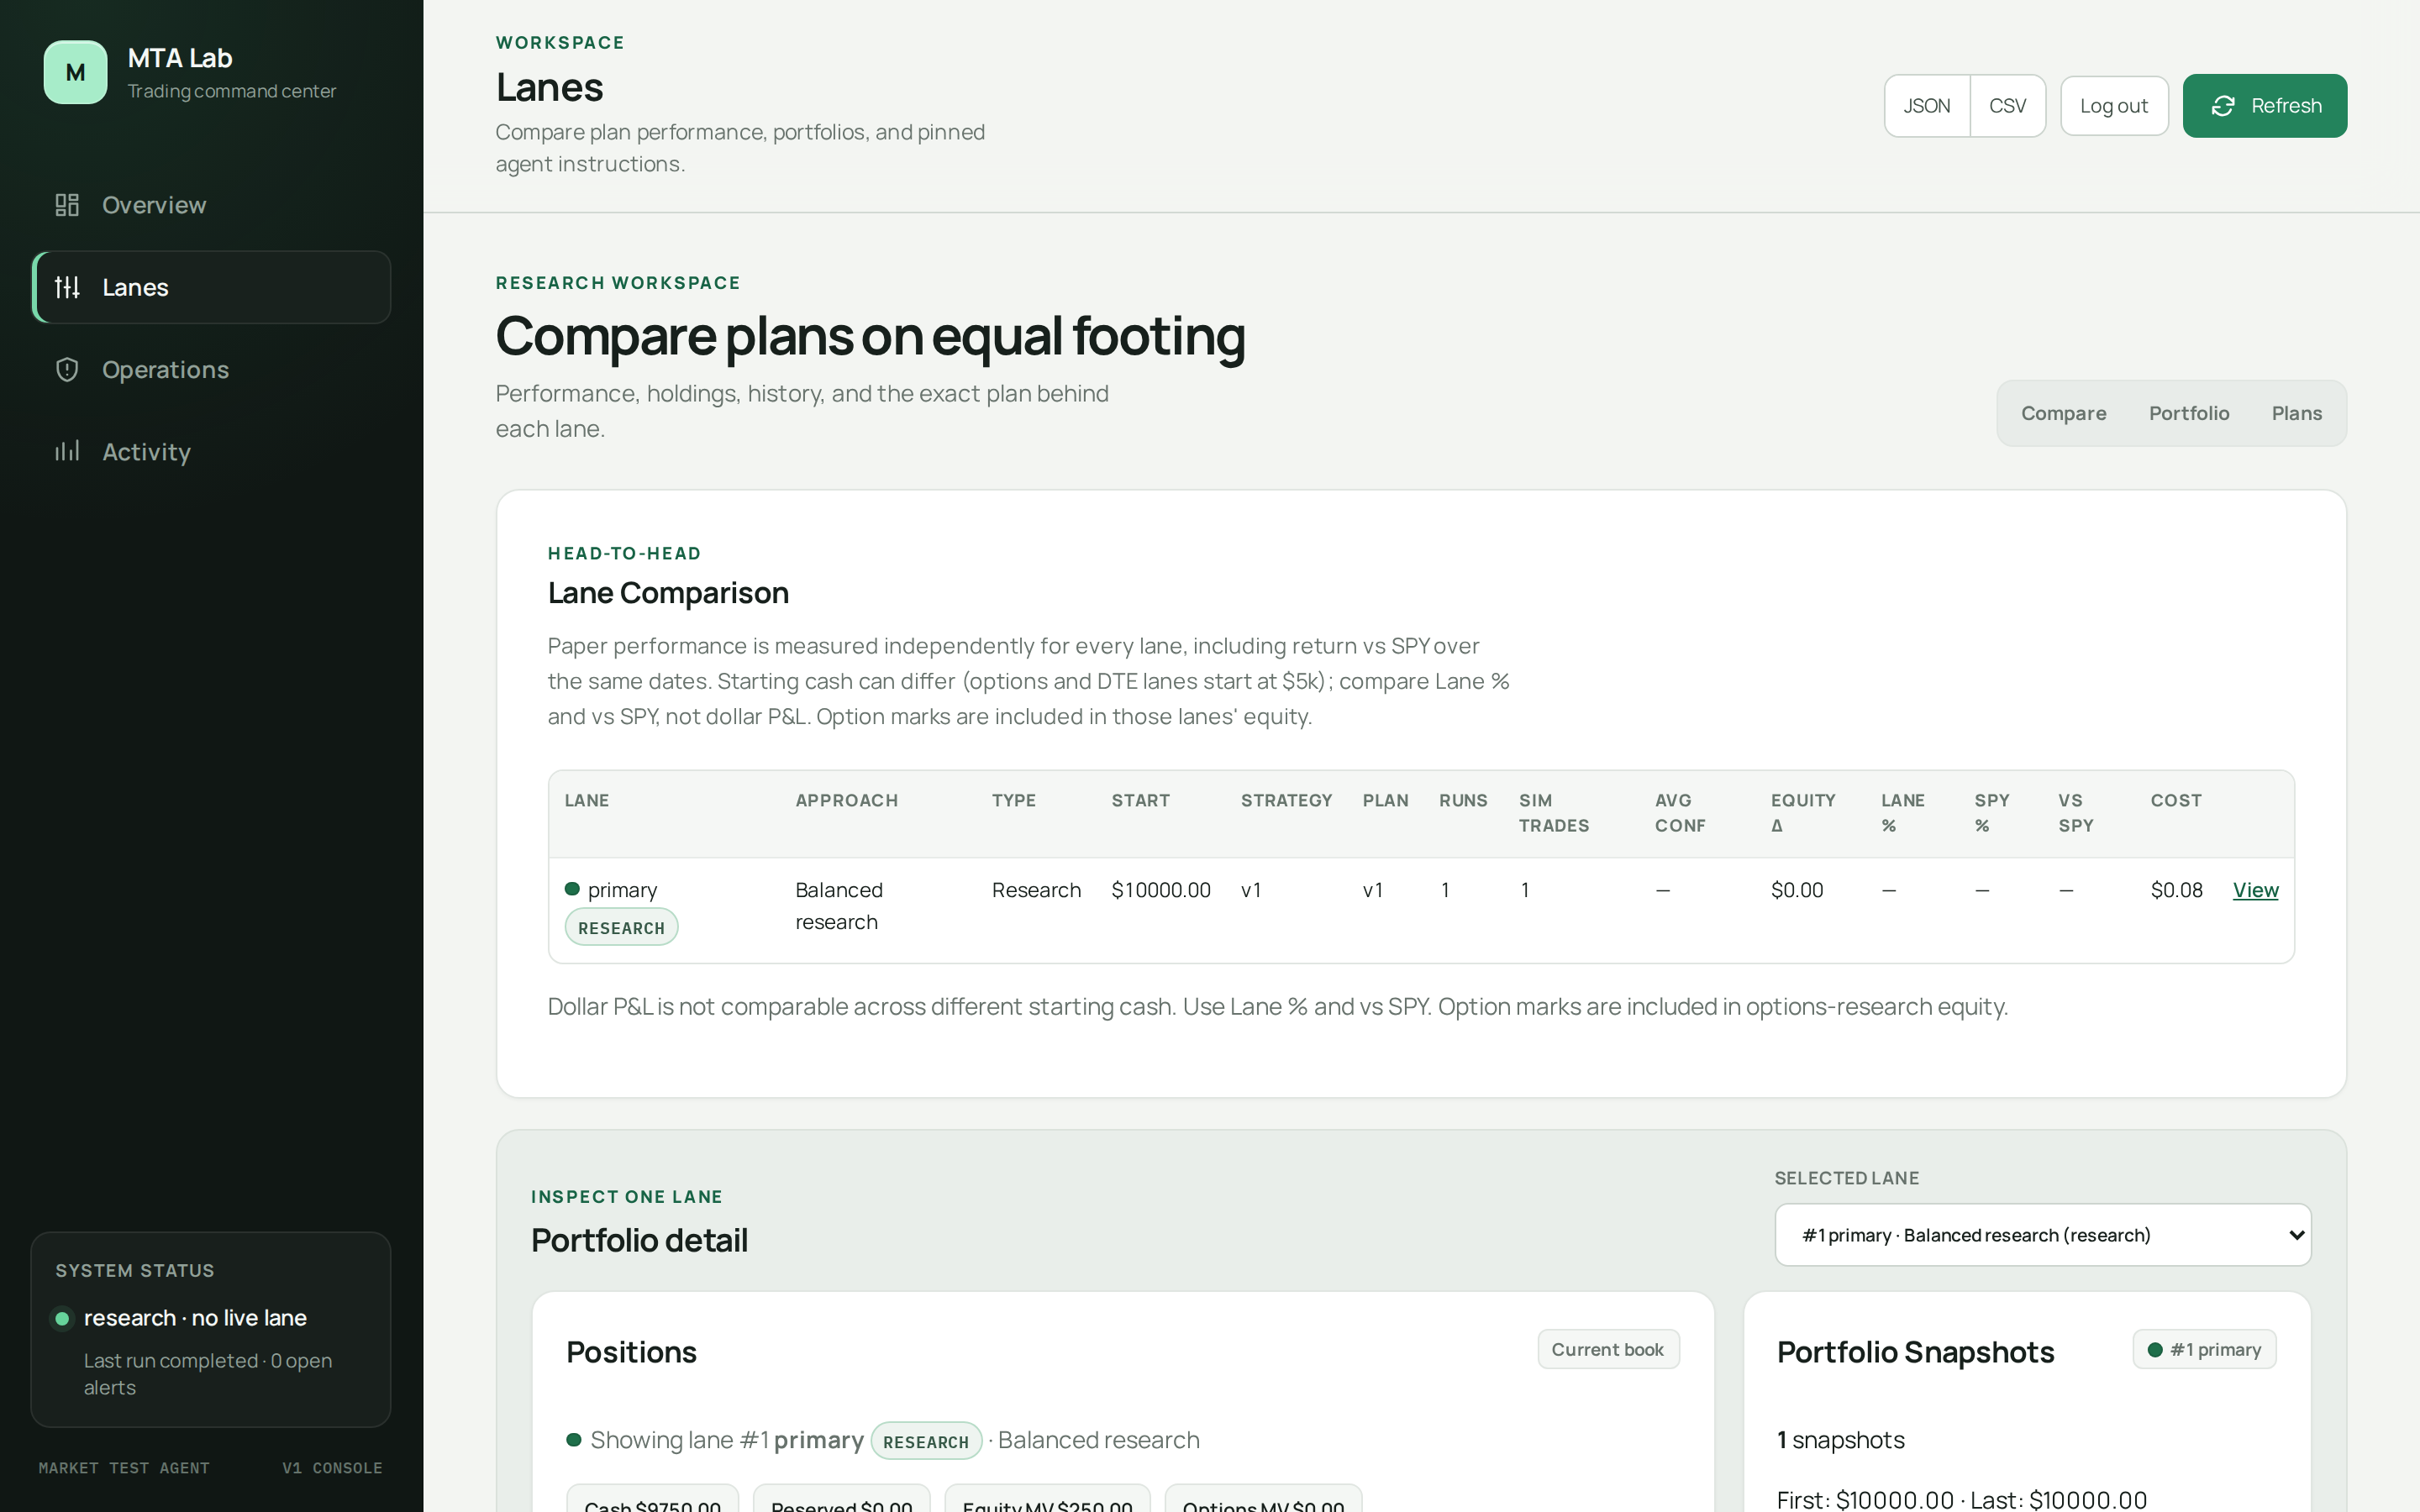The image size is (2420, 1512).
Task: Click the STRATEGY column header
Action: tap(1286, 800)
